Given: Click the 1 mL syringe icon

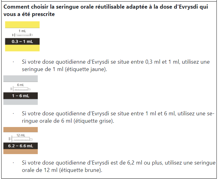Looking at the screenshot, I should click(x=22, y=35).
